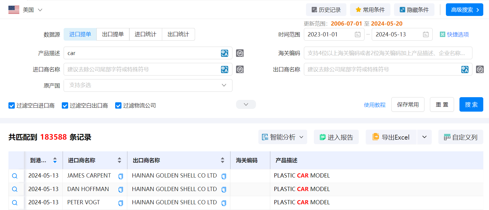The width and height of the screenshot is (489, 210).
Task: Open the export options arrow beside 导出Excel
Action: coord(424,137)
